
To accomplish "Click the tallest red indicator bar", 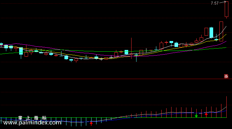I will (226, 107).
